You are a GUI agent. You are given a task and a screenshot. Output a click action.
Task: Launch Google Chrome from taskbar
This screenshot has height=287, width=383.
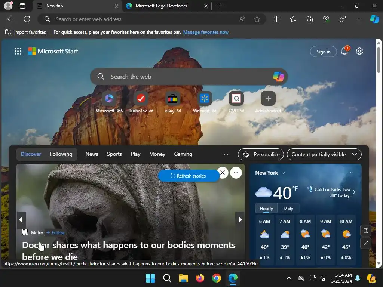tap(217, 278)
